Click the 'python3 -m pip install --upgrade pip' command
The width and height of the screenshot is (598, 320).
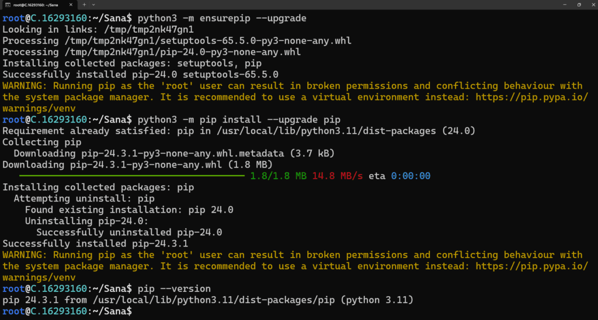click(x=239, y=120)
